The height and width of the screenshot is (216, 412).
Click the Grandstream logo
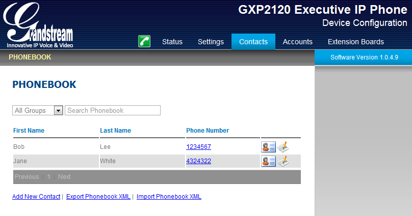[x=38, y=25]
